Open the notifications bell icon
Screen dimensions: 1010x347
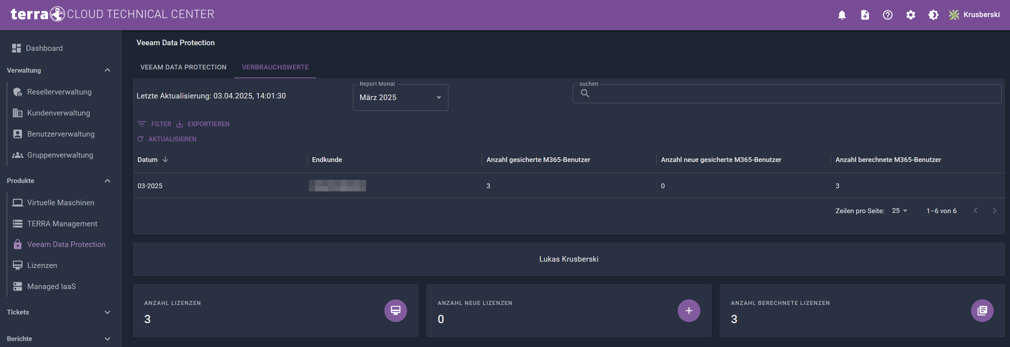pos(842,15)
